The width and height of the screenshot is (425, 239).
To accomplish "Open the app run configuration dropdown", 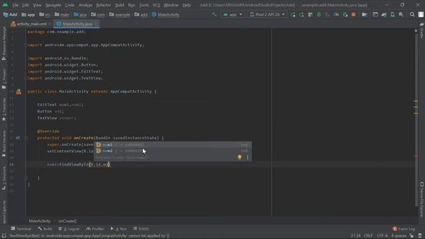I will 232,15.
